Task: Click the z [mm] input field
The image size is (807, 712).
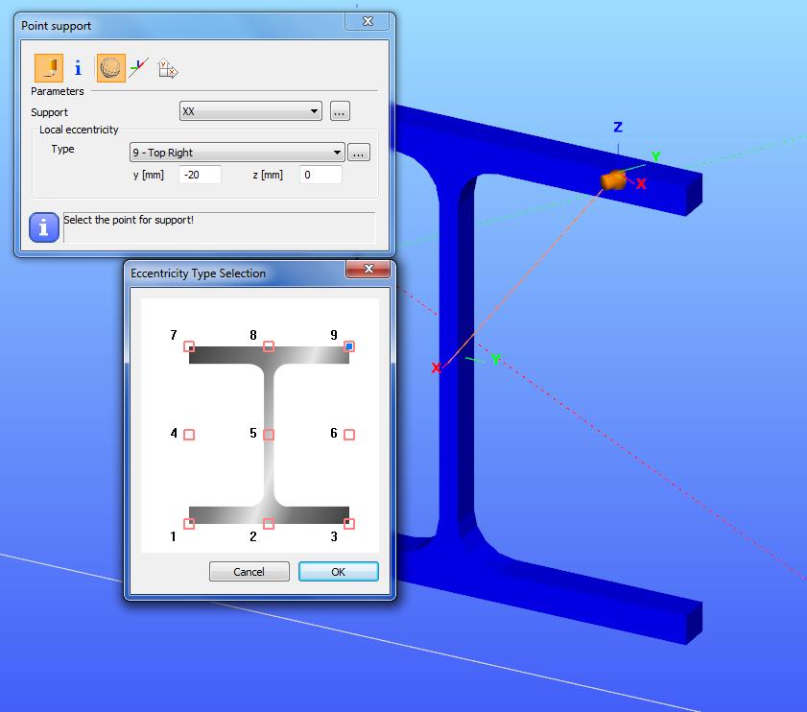Action: 320,175
